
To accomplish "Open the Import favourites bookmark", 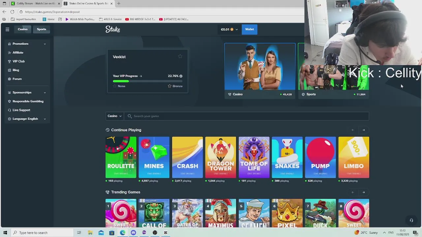I will pyautogui.click(x=23, y=19).
